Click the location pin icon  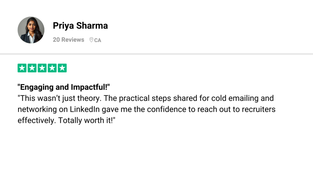pos(91,40)
